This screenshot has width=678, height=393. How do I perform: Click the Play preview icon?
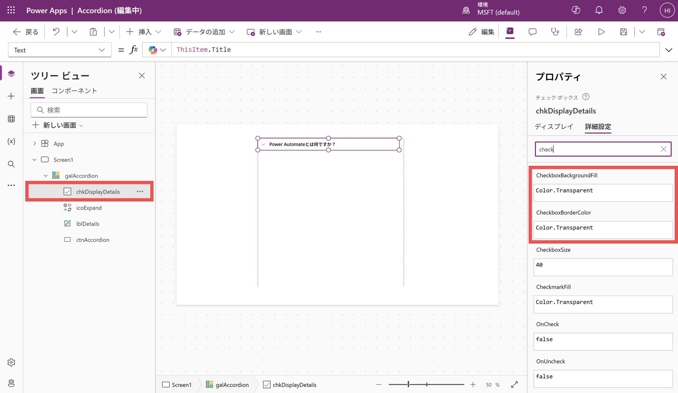[x=601, y=32]
